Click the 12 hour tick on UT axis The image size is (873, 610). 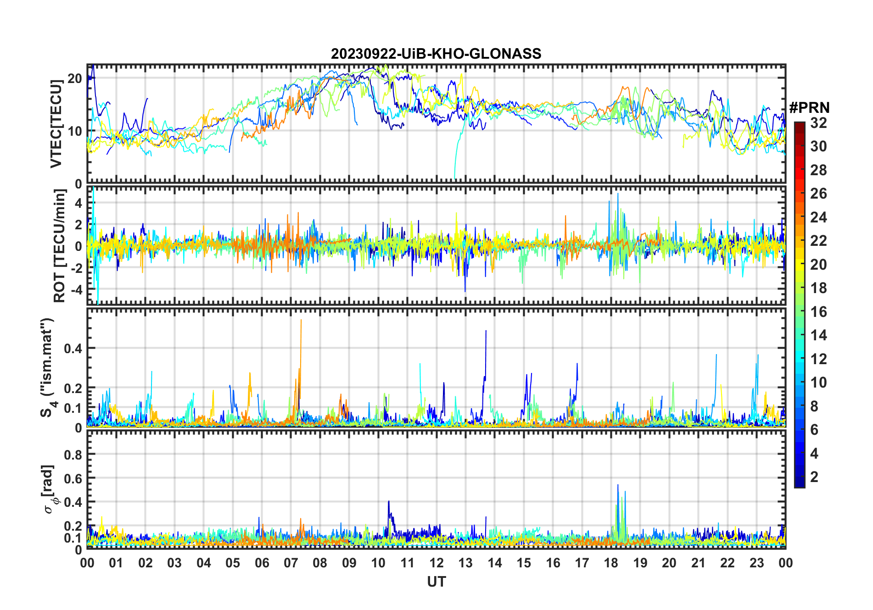436,563
